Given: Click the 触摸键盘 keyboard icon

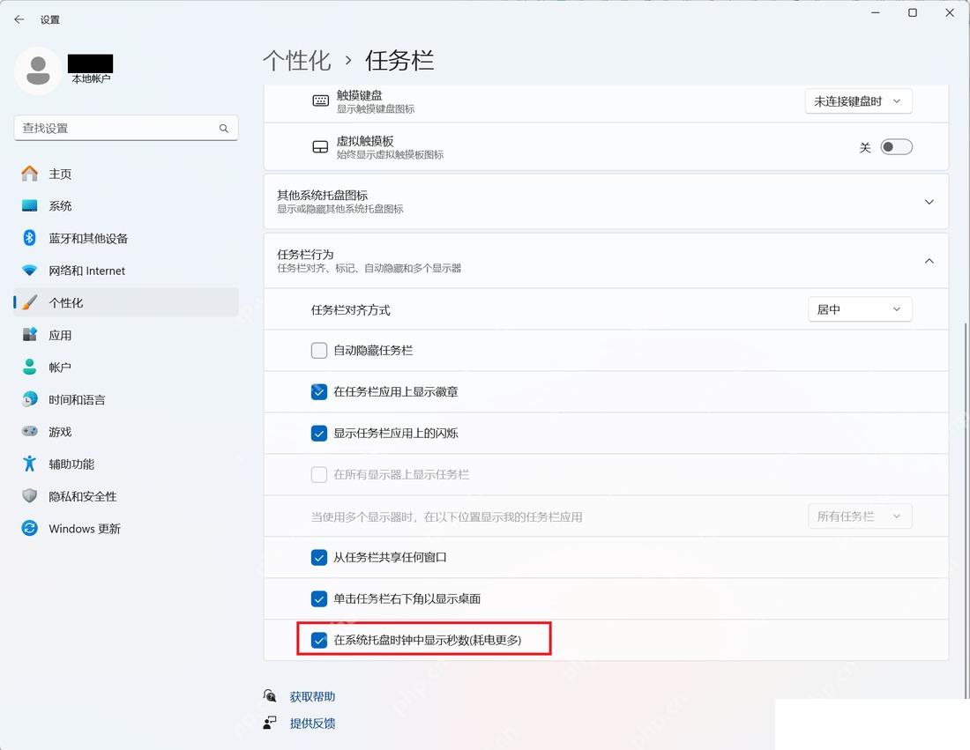Looking at the screenshot, I should (320, 100).
